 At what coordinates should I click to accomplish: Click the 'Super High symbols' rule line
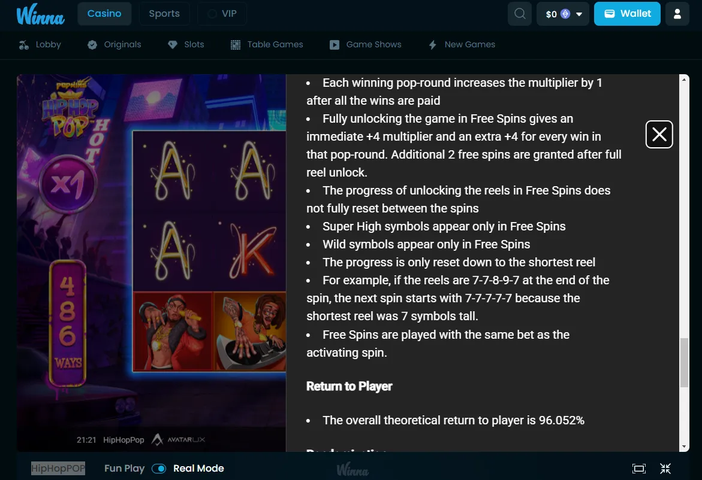click(444, 227)
